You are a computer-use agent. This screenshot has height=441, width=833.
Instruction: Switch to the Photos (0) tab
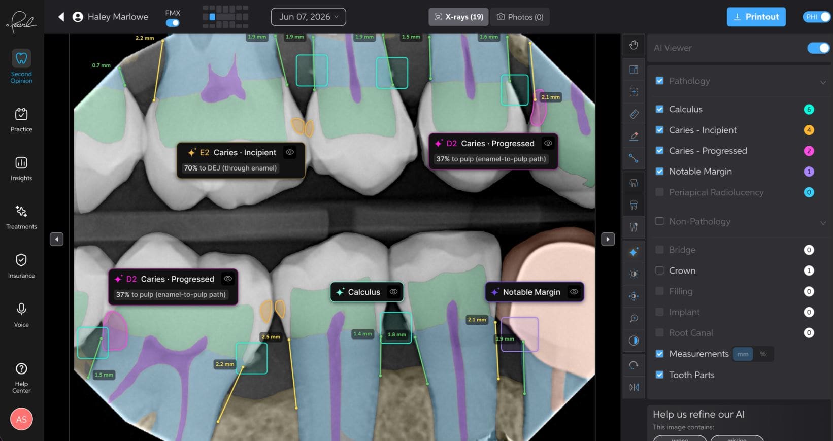click(520, 17)
